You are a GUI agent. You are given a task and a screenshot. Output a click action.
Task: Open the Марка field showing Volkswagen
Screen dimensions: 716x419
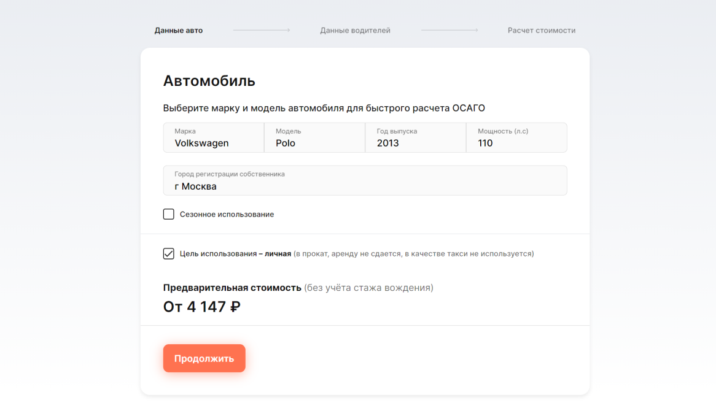click(214, 137)
